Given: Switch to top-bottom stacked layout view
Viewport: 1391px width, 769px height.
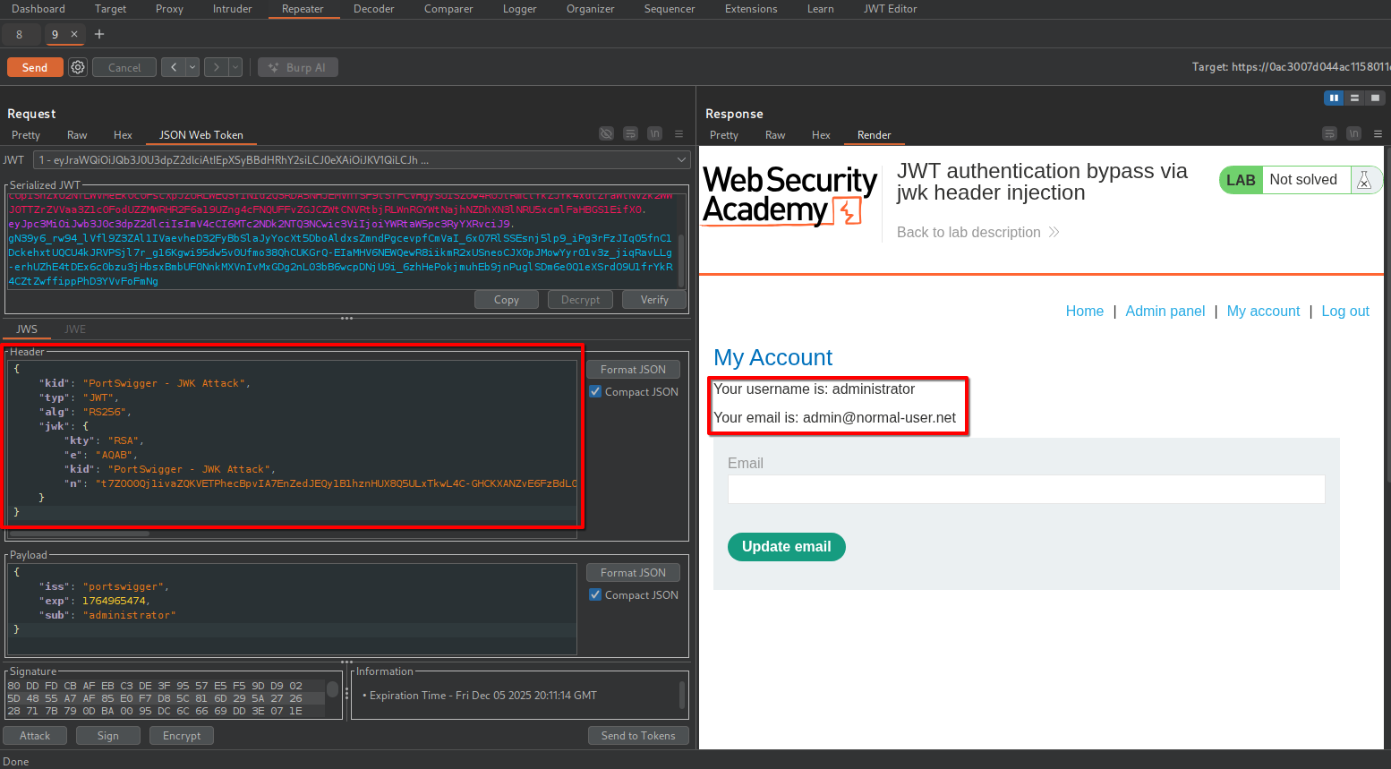Looking at the screenshot, I should [x=1354, y=98].
